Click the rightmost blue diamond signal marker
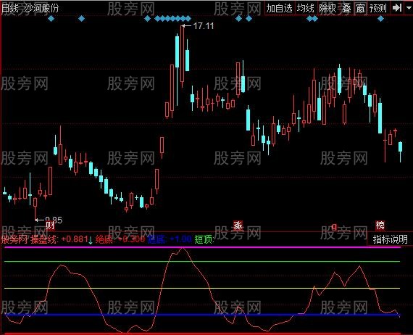413x335 pixels. (380, 18)
